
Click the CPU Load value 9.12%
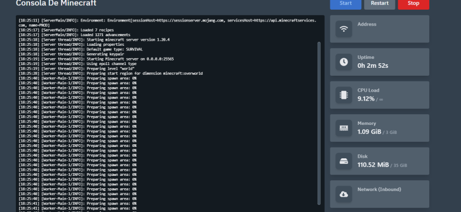pos(366,99)
